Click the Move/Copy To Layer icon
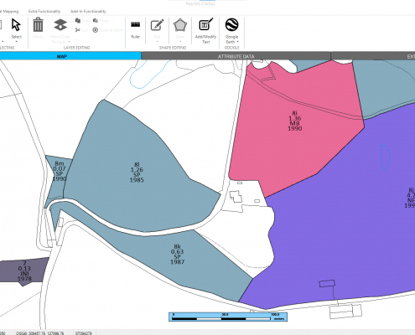Image resolution: width=415 pixels, height=335 pixels. 60,25
